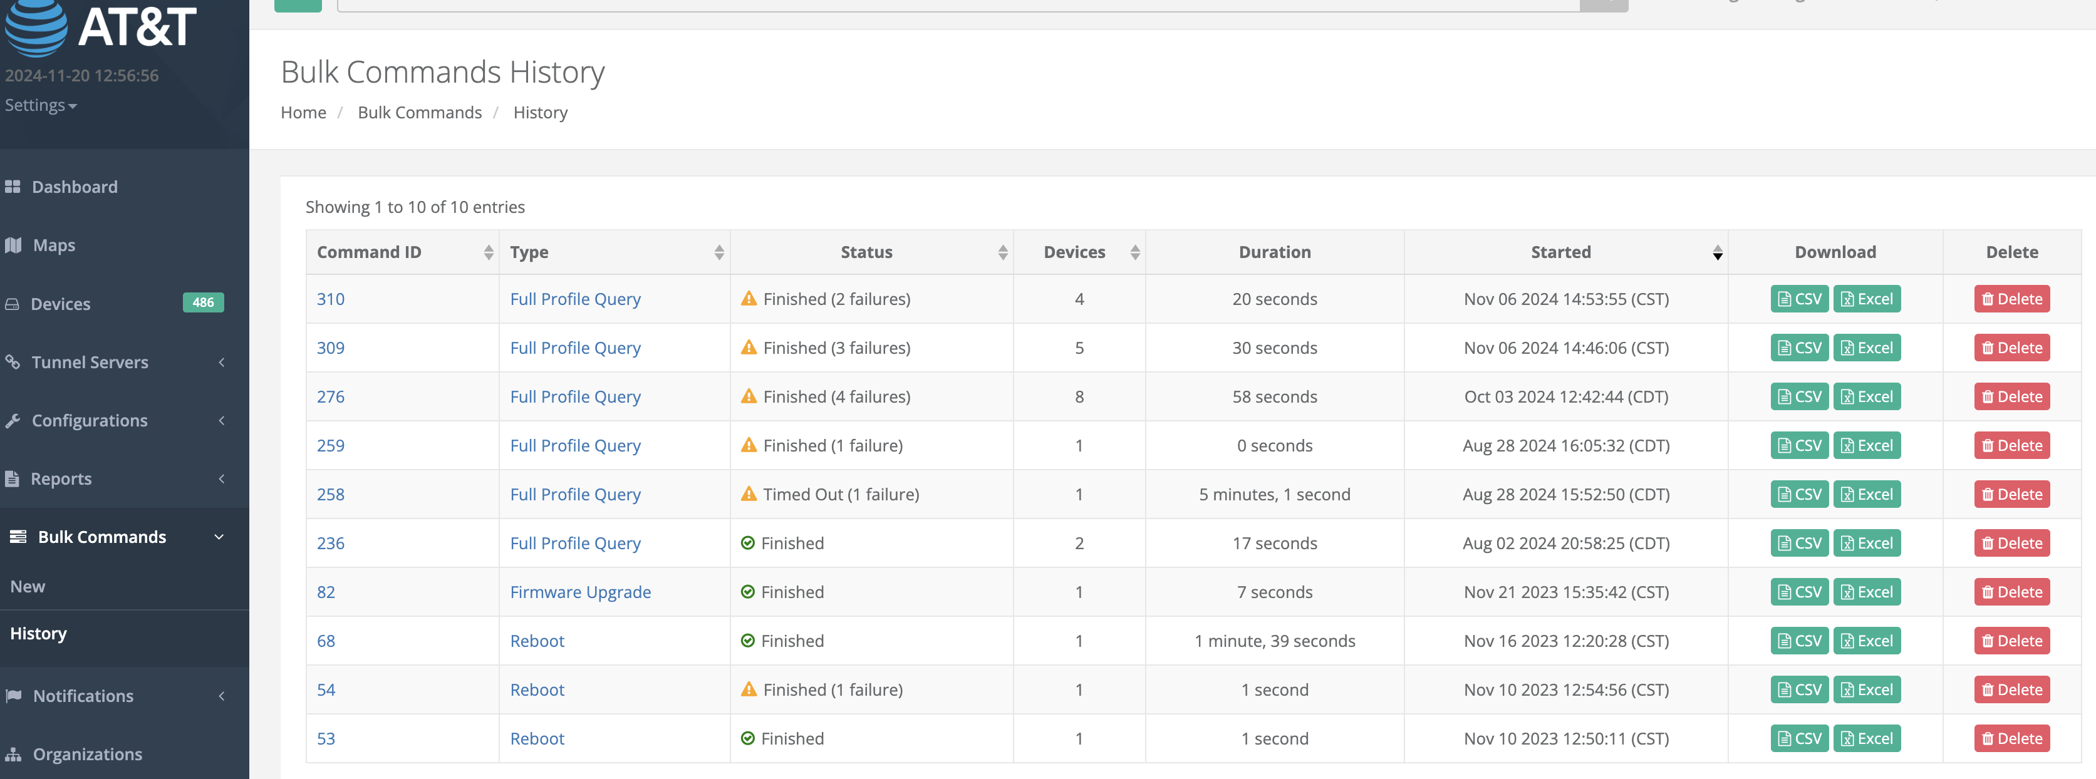Click green check icon for command 53
Screen dimensions: 2096x779
click(748, 738)
